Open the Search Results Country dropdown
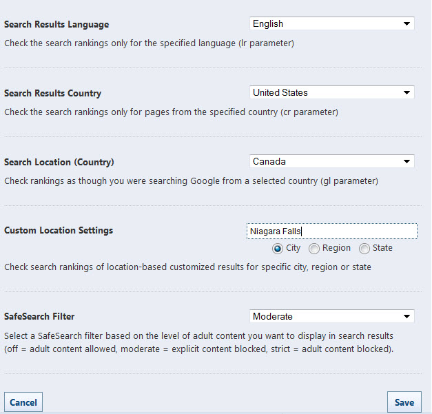Screen dimensions: 432x414 click(331, 93)
